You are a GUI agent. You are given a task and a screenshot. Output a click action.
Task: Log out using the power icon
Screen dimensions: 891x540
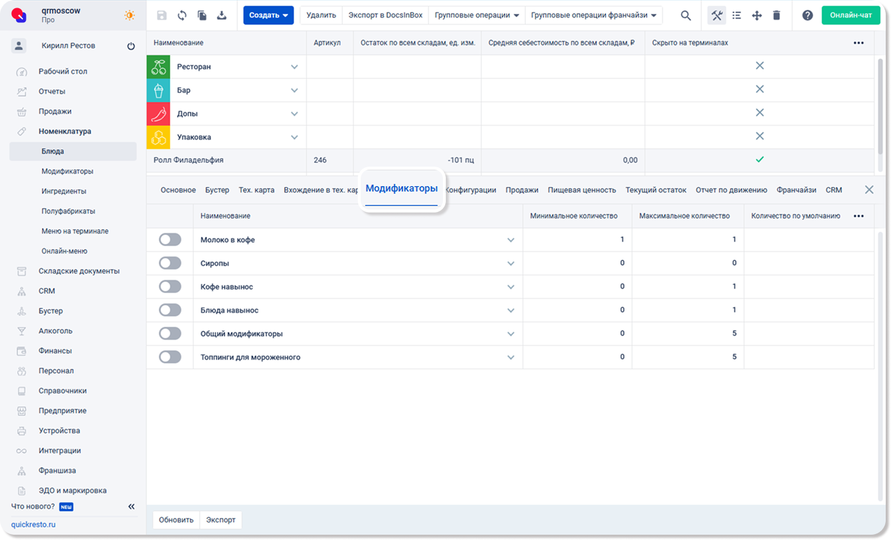pos(131,46)
